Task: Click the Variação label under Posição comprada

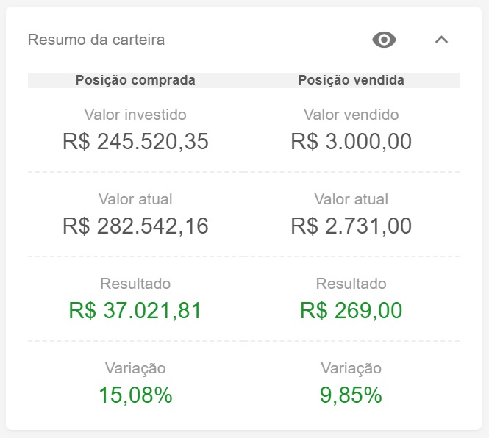Action: [x=135, y=368]
